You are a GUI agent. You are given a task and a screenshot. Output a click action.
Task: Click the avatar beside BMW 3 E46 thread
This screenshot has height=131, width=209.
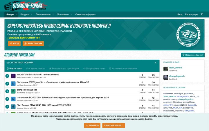pos(13,107)
